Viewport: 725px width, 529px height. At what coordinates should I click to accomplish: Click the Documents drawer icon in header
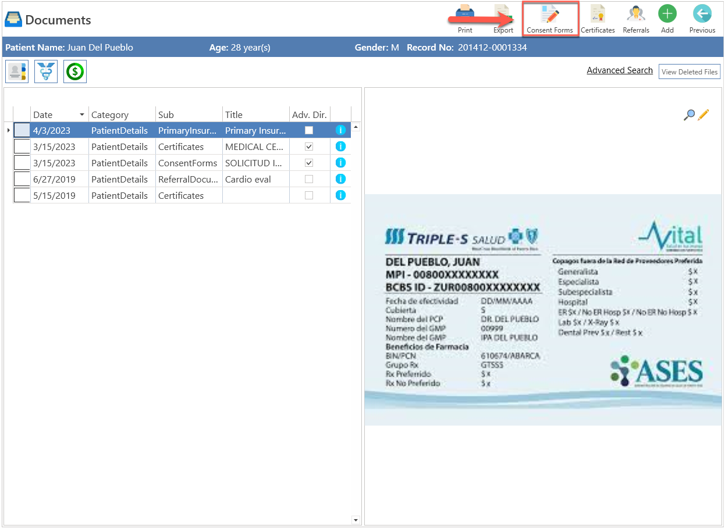13,20
